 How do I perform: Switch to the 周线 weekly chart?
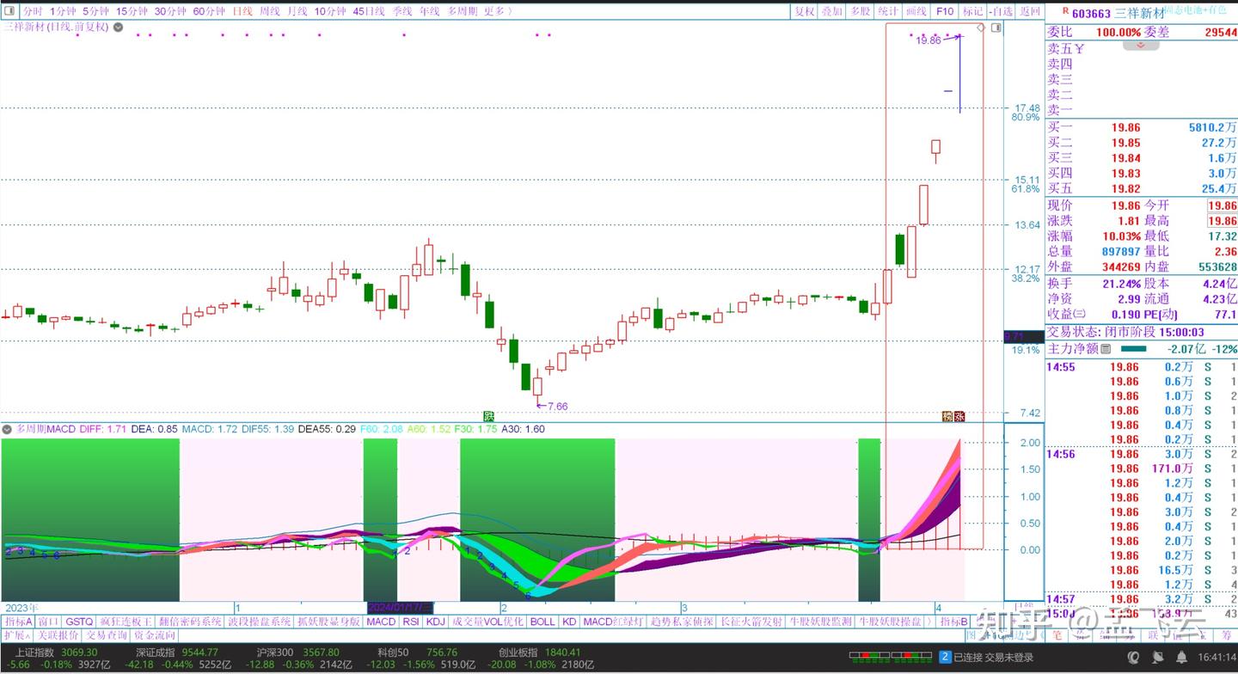click(x=271, y=11)
